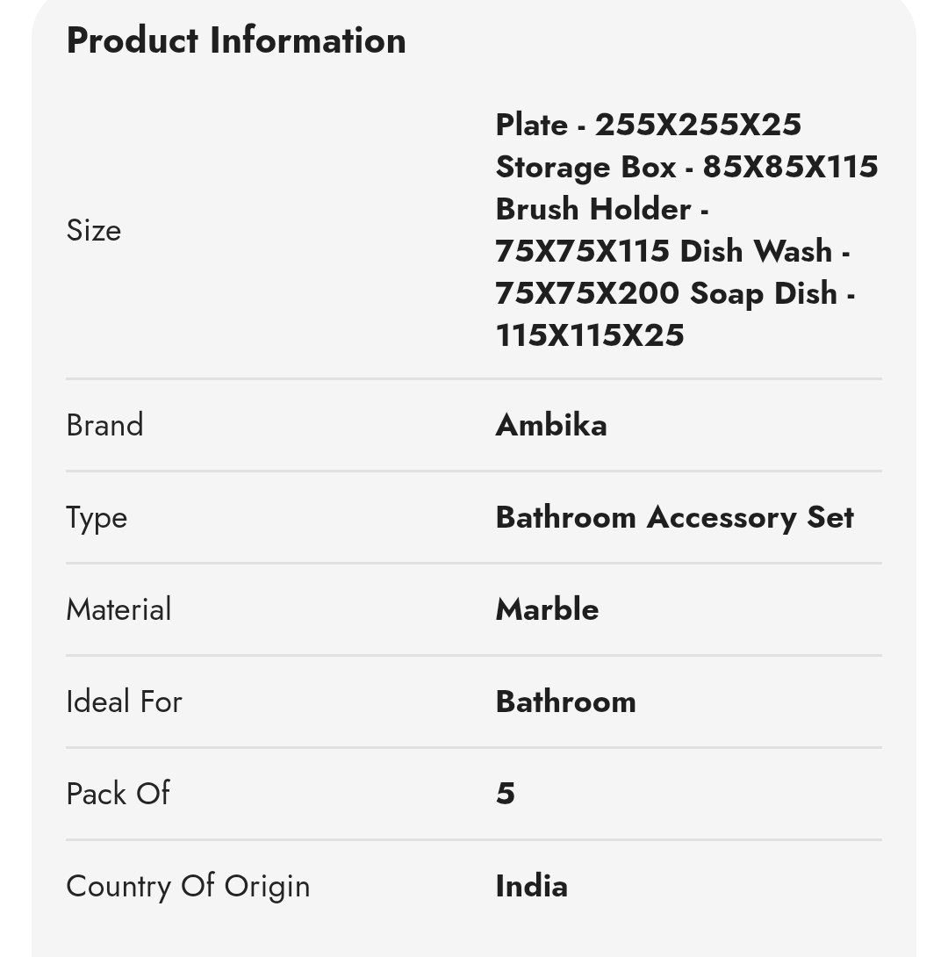Select the India origin value
The image size is (948, 957).
click(x=531, y=886)
